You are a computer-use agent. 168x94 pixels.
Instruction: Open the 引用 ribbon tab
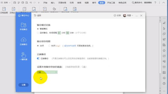[x=72, y=3]
